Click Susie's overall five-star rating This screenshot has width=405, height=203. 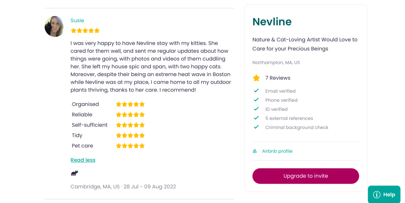85,31
